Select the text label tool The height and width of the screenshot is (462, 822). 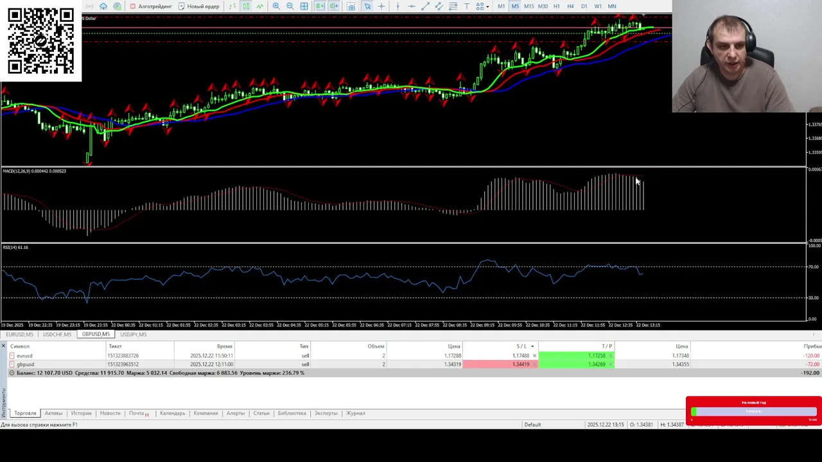click(467, 6)
